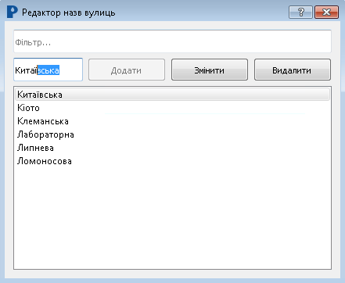This screenshot has height=283, width=345.
Task: Click the Видалити button
Action: [293, 70]
